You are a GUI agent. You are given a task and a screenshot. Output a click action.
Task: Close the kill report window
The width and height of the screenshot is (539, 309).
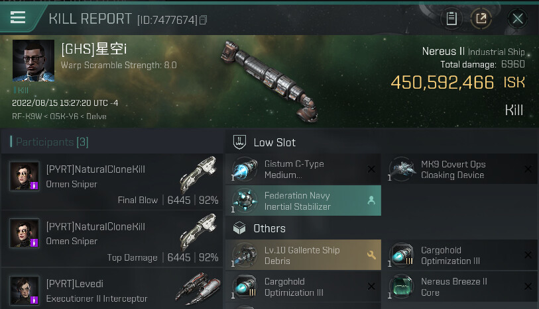tap(518, 19)
